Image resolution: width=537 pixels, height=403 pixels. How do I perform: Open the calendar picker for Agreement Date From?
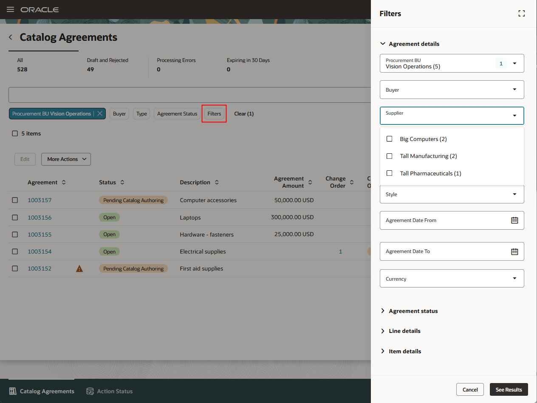[x=514, y=220]
